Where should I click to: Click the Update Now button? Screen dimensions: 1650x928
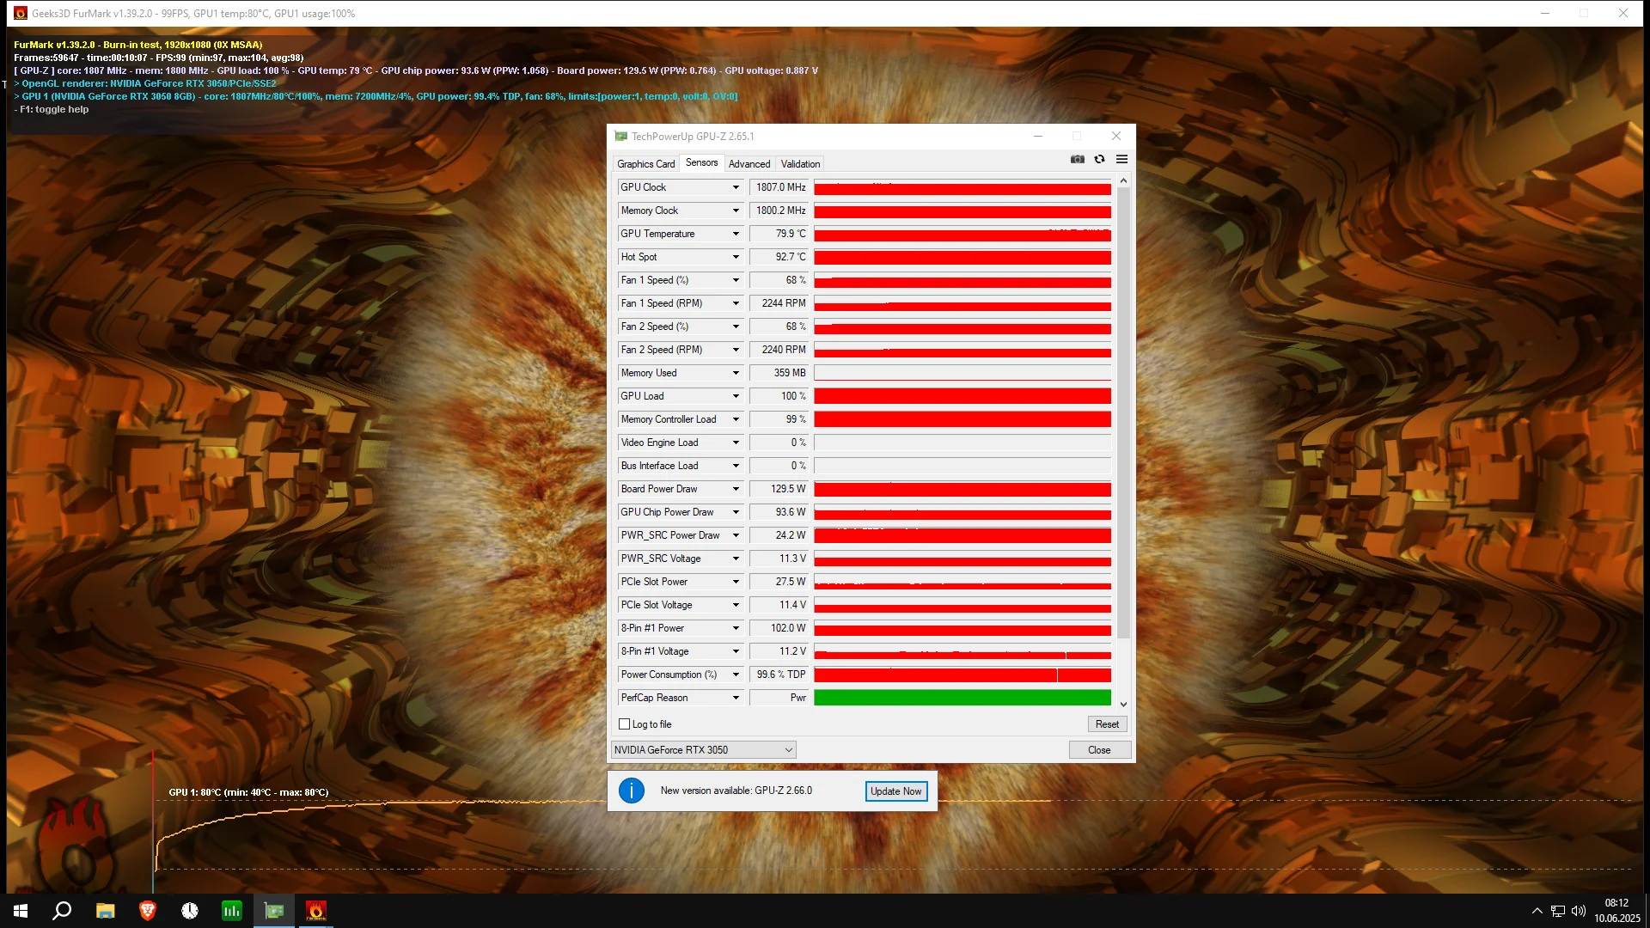tap(895, 791)
